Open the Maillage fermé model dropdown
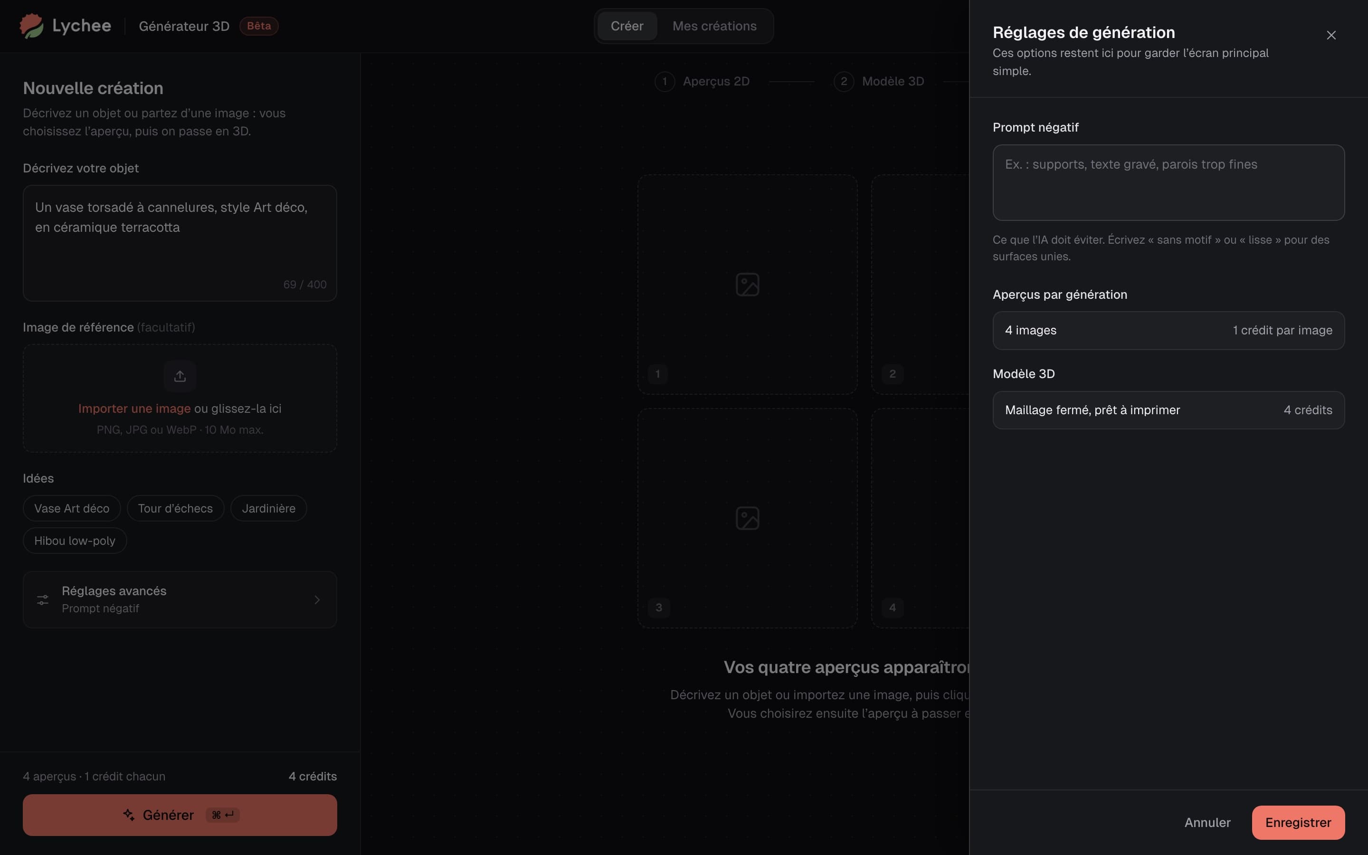The width and height of the screenshot is (1368, 855). (x=1168, y=410)
